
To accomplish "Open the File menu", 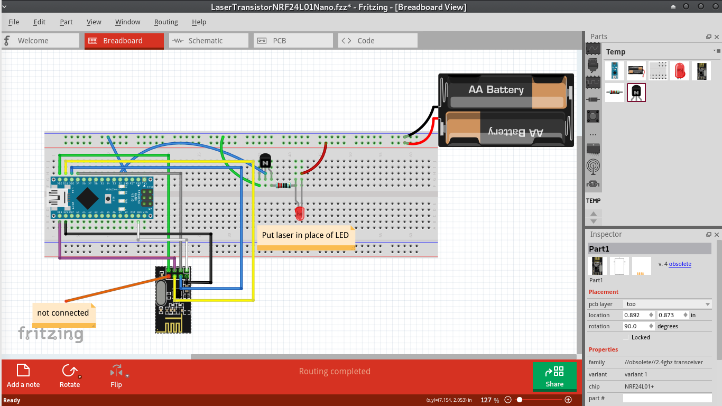I will click(x=14, y=22).
